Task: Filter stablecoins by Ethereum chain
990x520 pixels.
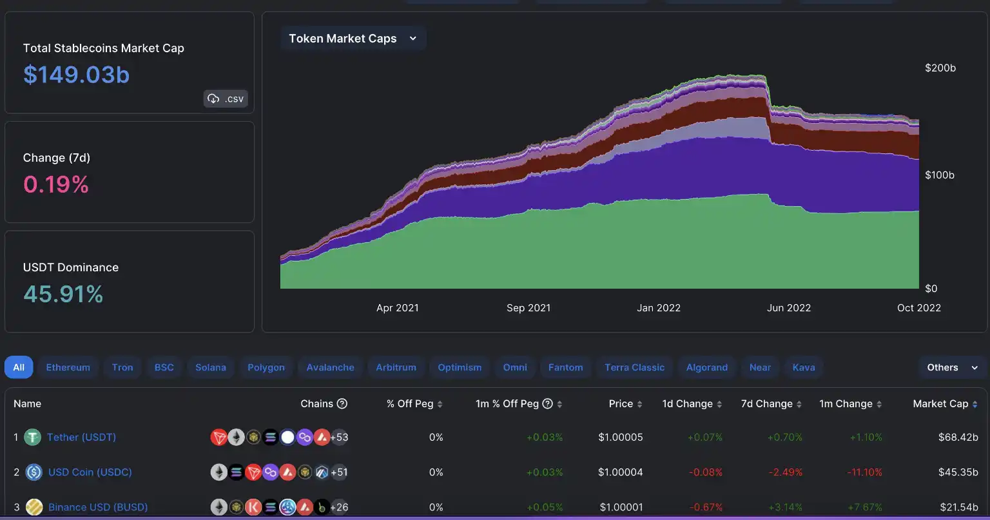Action: coord(68,367)
